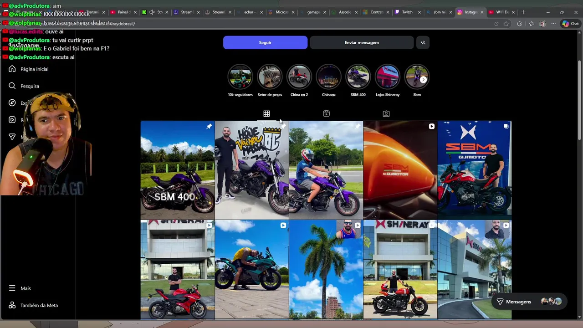
Task: Open the favorites list icon
Action: click(x=532, y=24)
